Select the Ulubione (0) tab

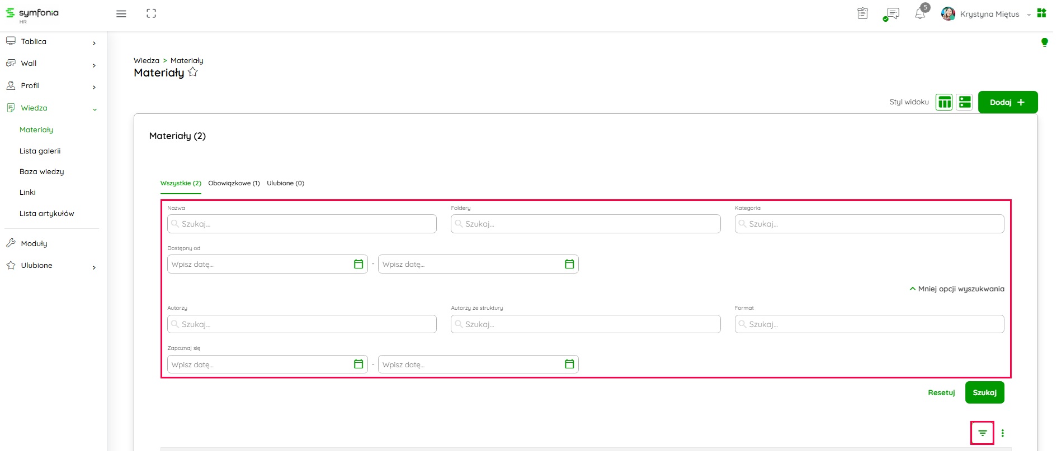pyautogui.click(x=285, y=183)
